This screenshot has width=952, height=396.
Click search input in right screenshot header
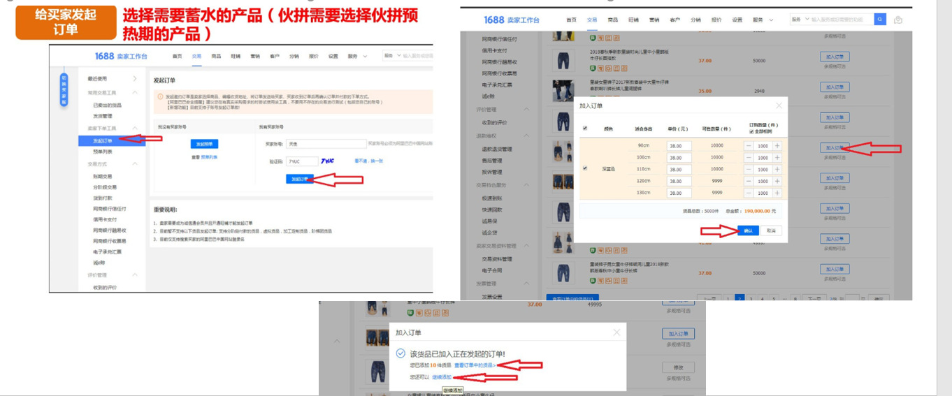tap(842, 20)
